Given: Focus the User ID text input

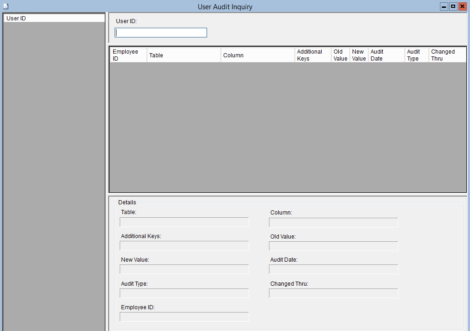Looking at the screenshot, I should click(161, 33).
